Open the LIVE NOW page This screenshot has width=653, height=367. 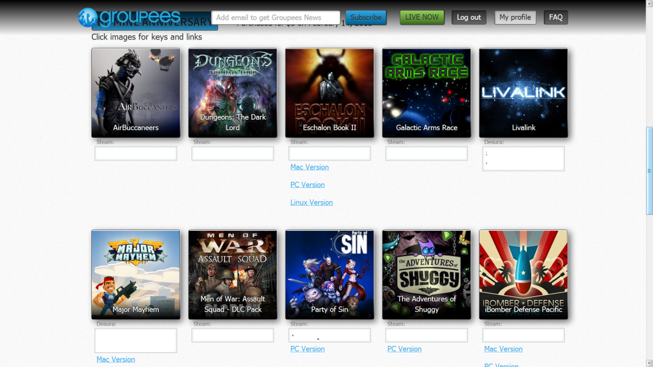pos(422,17)
